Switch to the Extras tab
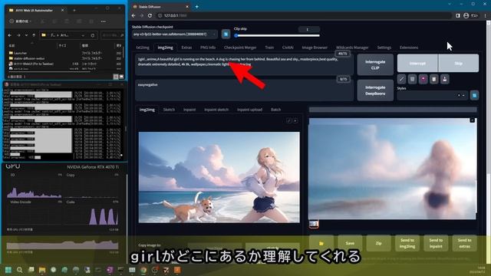This screenshot has height=276, width=491. click(x=186, y=48)
